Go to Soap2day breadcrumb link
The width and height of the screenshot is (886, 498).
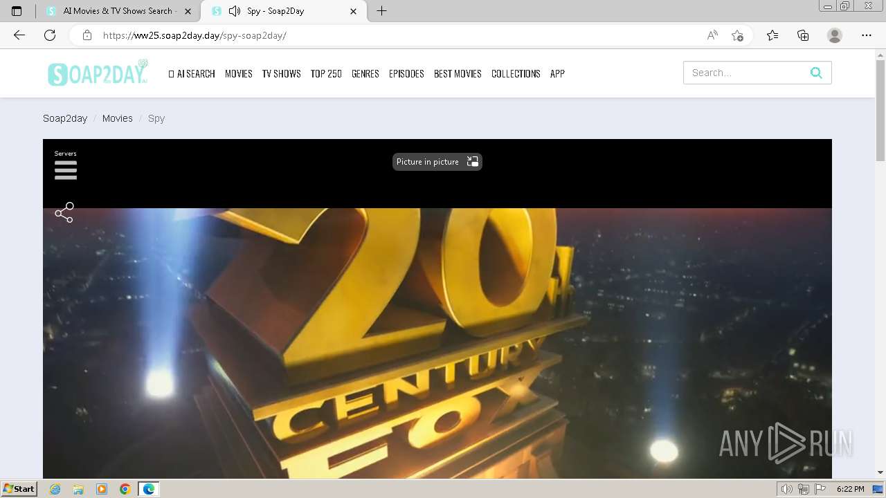click(x=65, y=118)
